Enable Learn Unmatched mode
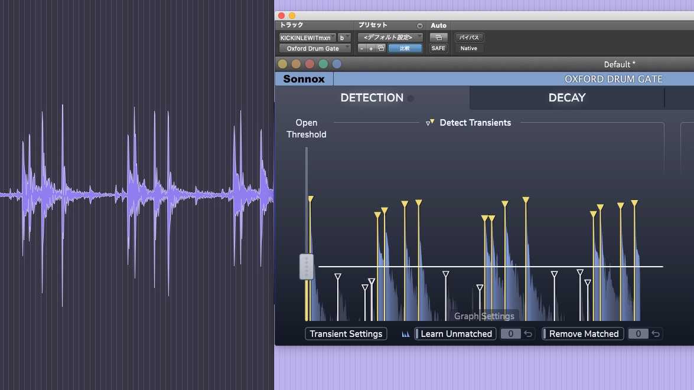This screenshot has width=694, height=390. point(455,334)
